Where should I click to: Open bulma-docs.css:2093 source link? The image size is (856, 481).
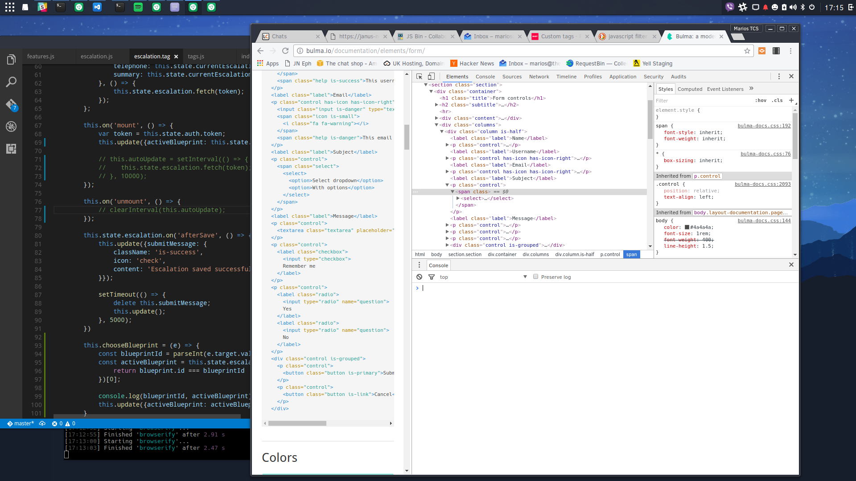(x=762, y=184)
